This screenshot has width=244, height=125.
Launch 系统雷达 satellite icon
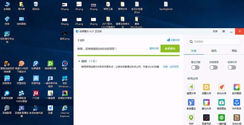click(x=191, y=102)
